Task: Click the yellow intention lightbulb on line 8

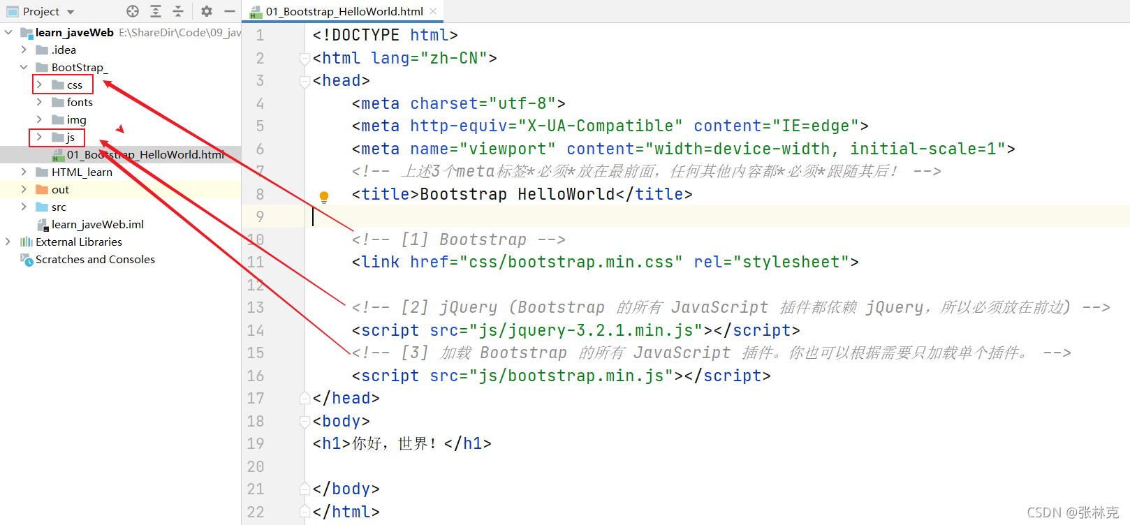Action: 324,197
